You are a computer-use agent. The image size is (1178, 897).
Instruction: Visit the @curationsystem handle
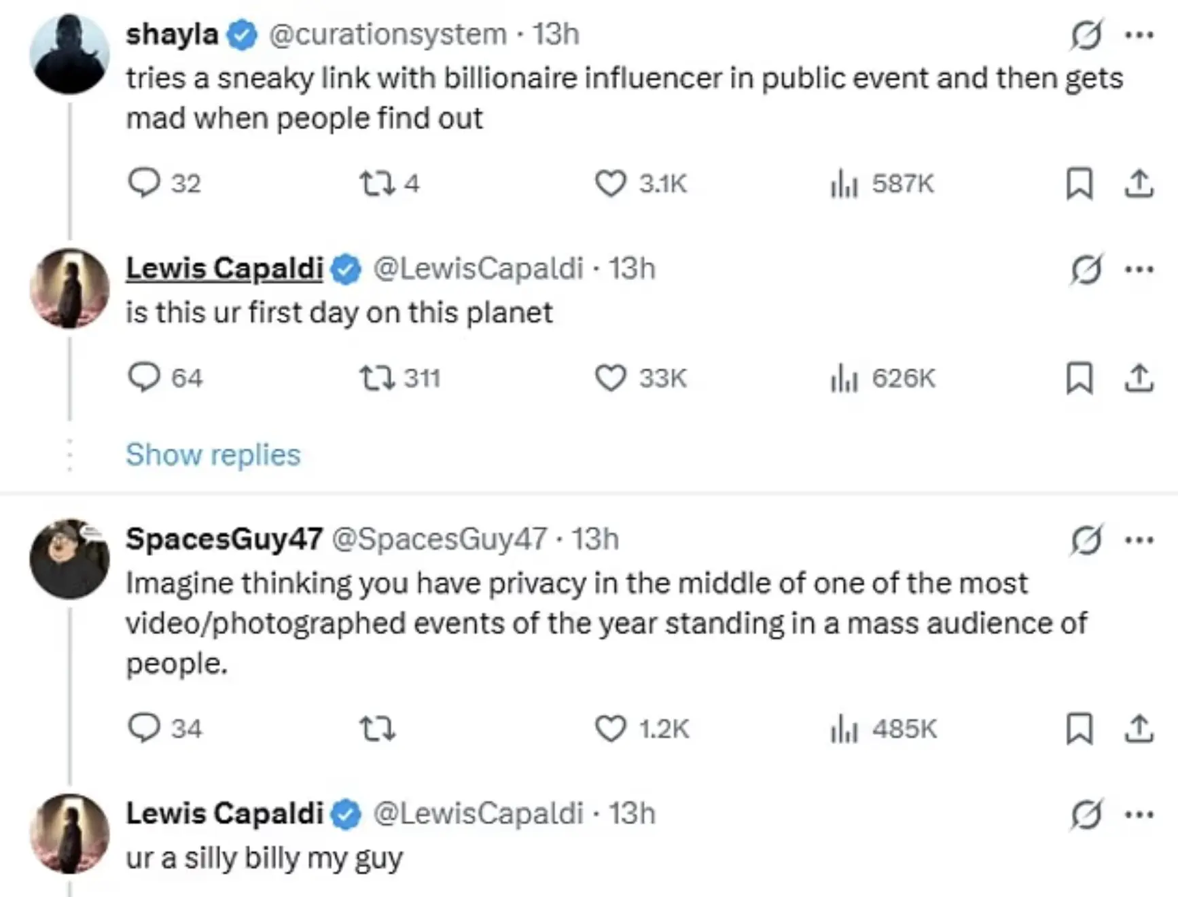[387, 34]
